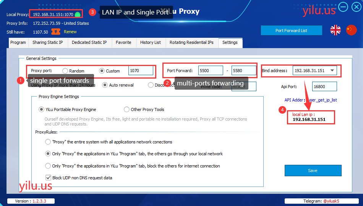Click the Local Proxy address 192.168.31.151:1070
This screenshot has width=363, height=206.
tap(53, 14)
